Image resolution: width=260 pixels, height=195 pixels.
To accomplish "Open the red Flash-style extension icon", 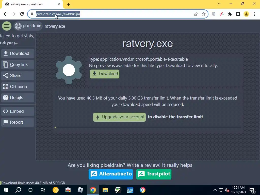I will [222, 14].
